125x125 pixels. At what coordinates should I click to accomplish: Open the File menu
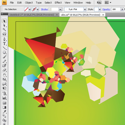(12, 2)
